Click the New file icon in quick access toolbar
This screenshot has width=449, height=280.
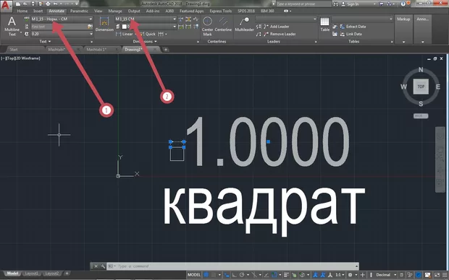coord(18,4)
